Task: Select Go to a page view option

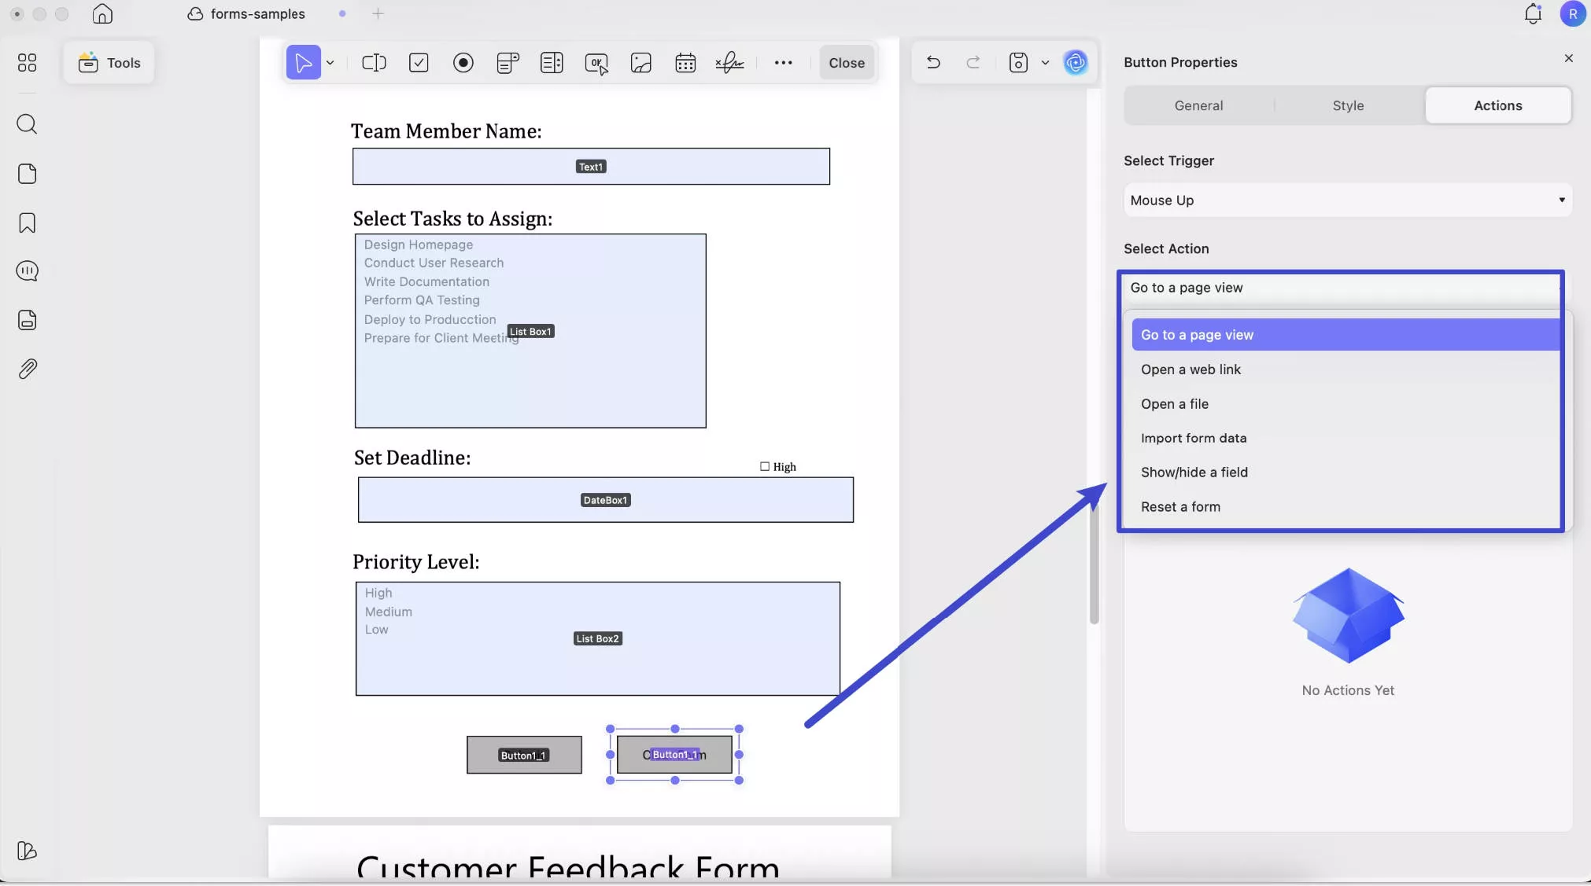Action: (1346, 335)
